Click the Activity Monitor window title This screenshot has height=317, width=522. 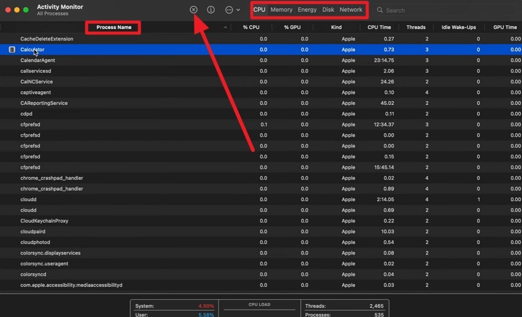point(60,7)
